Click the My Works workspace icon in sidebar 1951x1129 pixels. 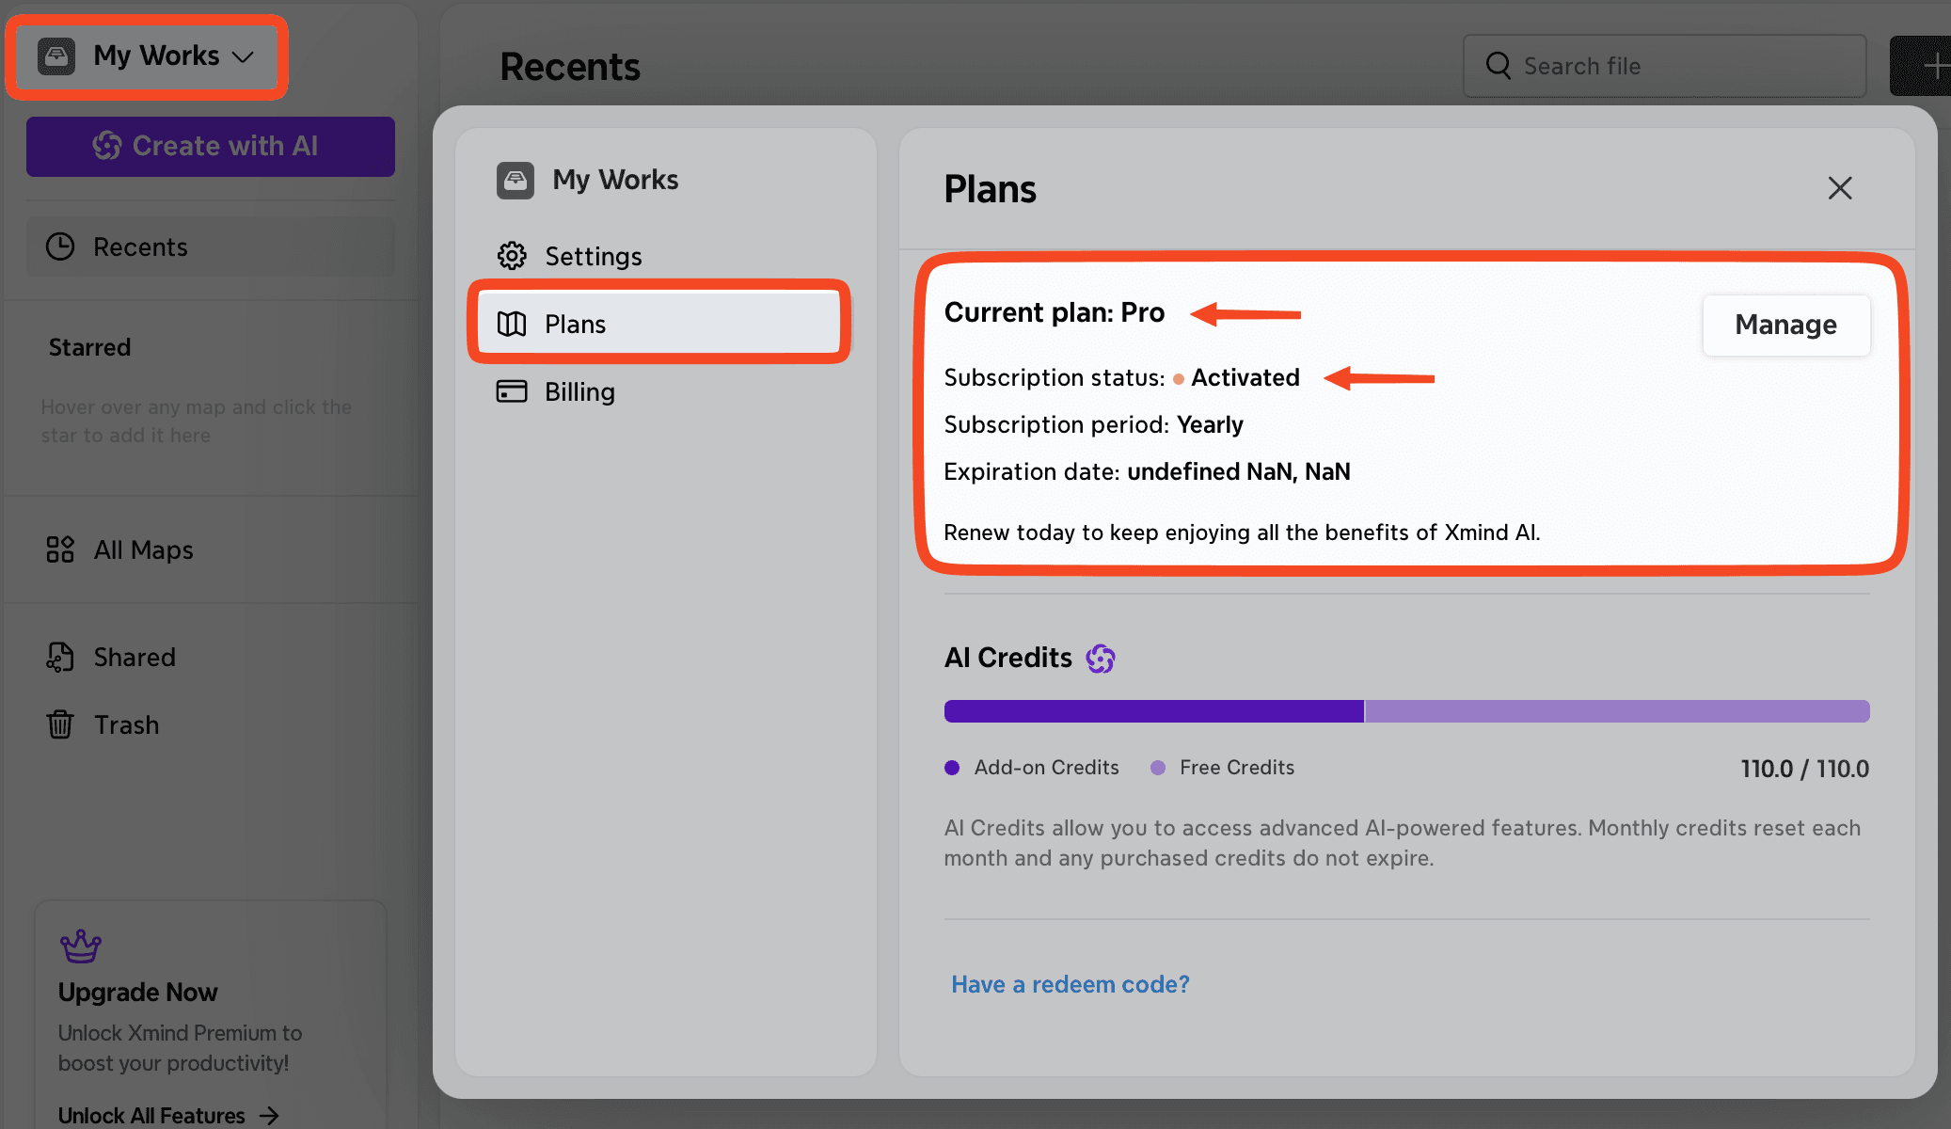(x=56, y=56)
